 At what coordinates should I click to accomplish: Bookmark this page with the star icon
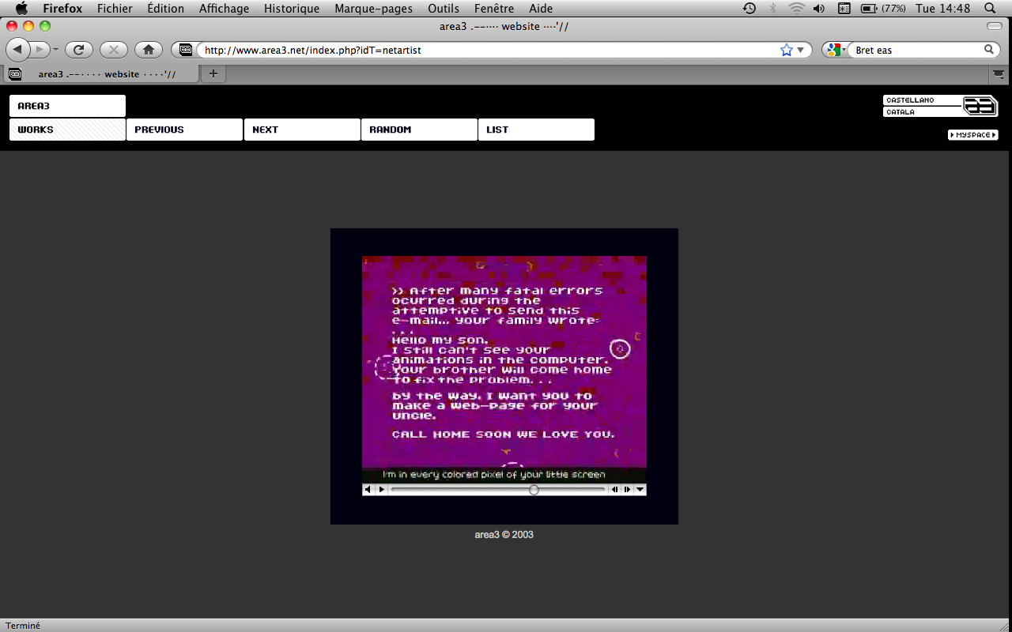point(787,50)
